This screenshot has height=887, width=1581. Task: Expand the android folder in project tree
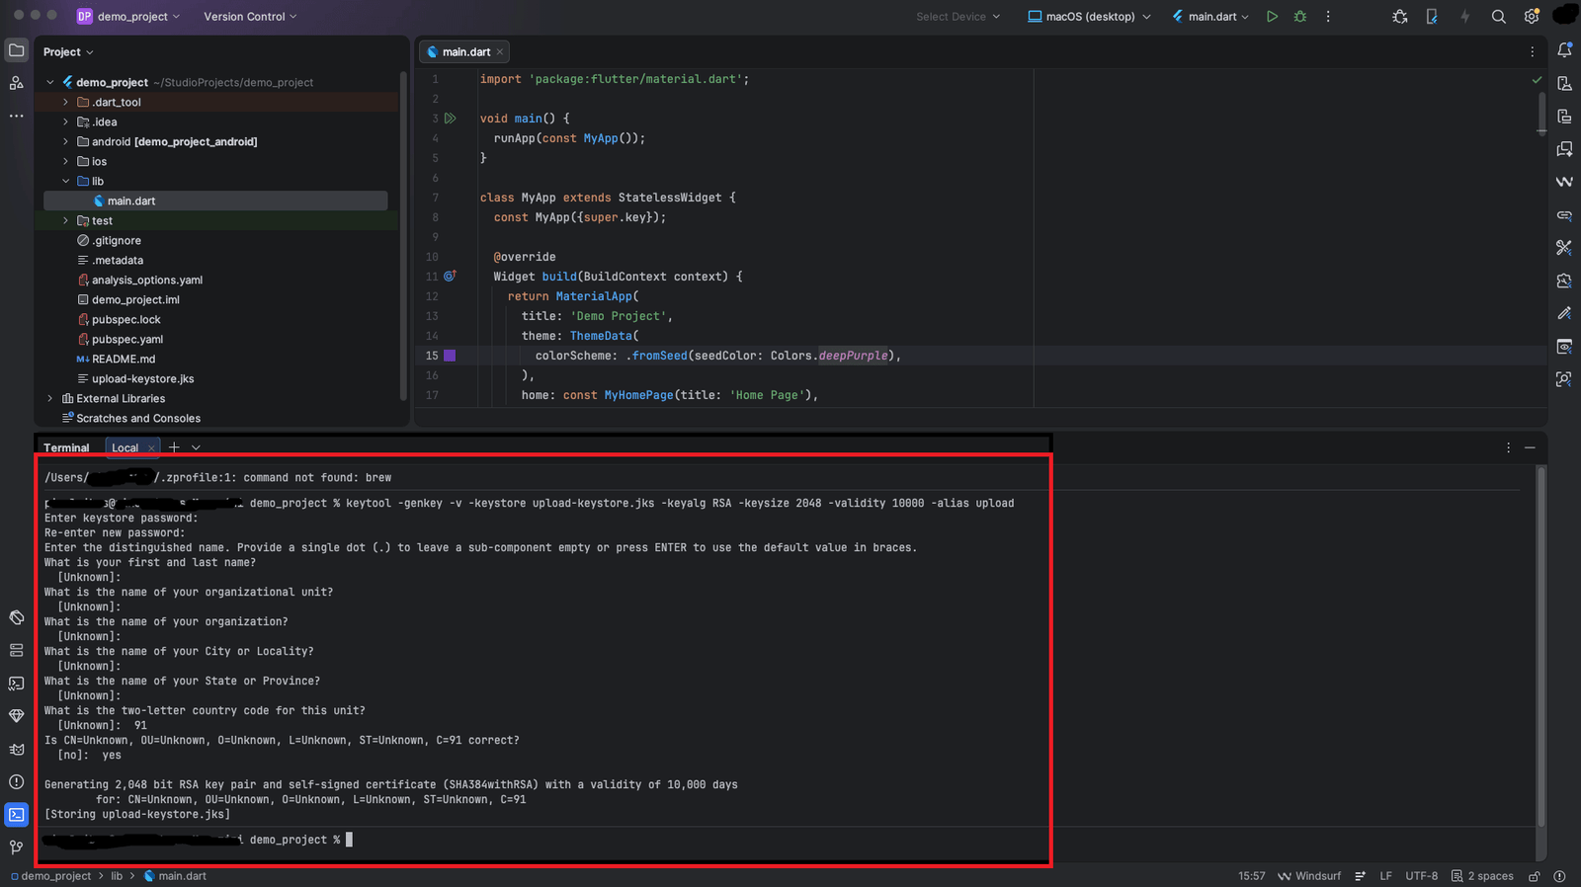coord(66,142)
